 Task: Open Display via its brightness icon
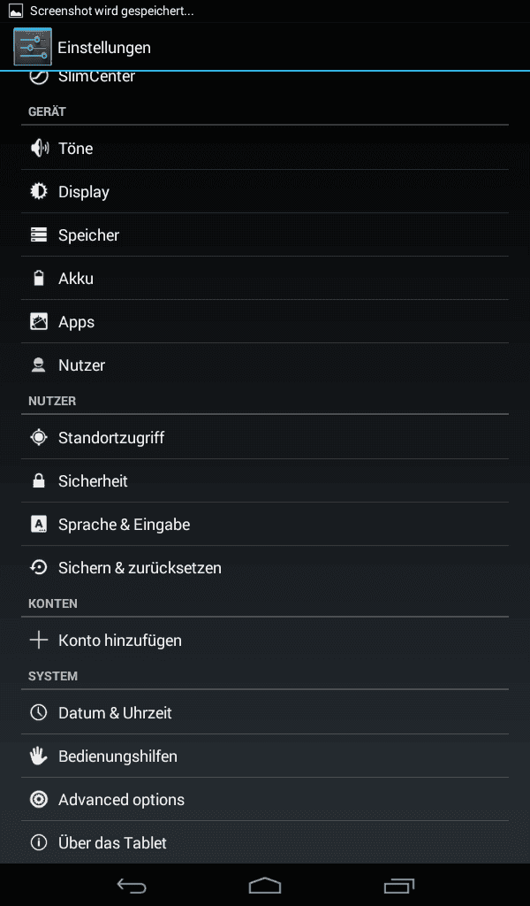[39, 191]
